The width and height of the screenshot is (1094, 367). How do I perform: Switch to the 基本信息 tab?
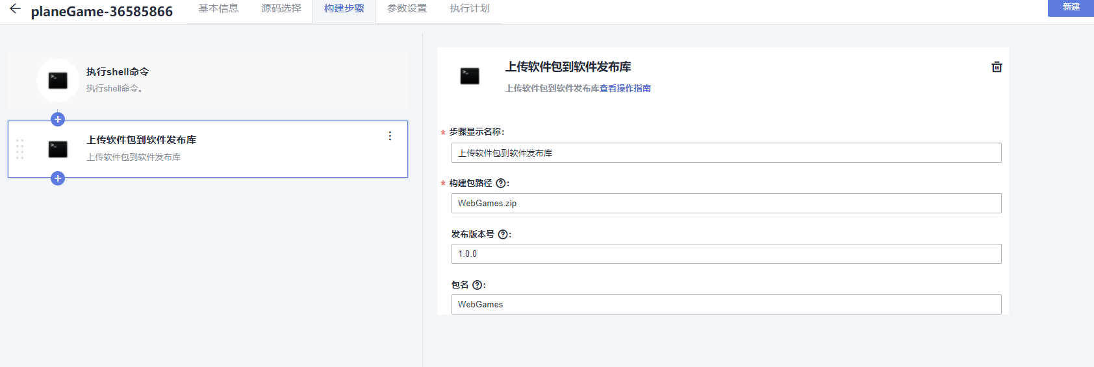pyautogui.click(x=218, y=8)
